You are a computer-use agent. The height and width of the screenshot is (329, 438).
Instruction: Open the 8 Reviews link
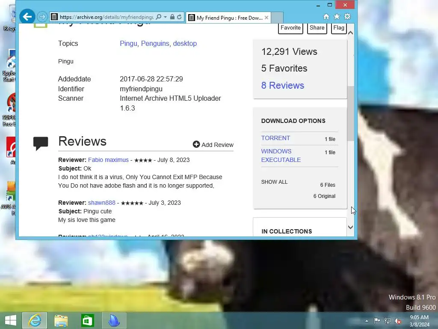point(283,85)
